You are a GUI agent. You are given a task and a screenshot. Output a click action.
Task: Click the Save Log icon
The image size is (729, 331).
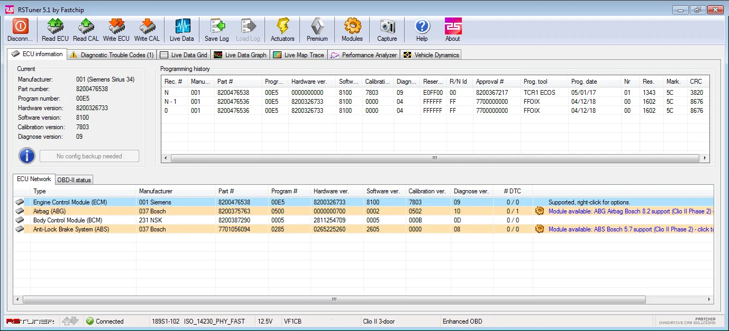coord(217,26)
